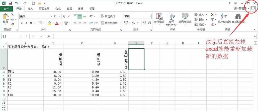Image resolution: width=258 pixels, height=111 pixels.
Task: Open the 文件 file tab
Action: [6, 9]
